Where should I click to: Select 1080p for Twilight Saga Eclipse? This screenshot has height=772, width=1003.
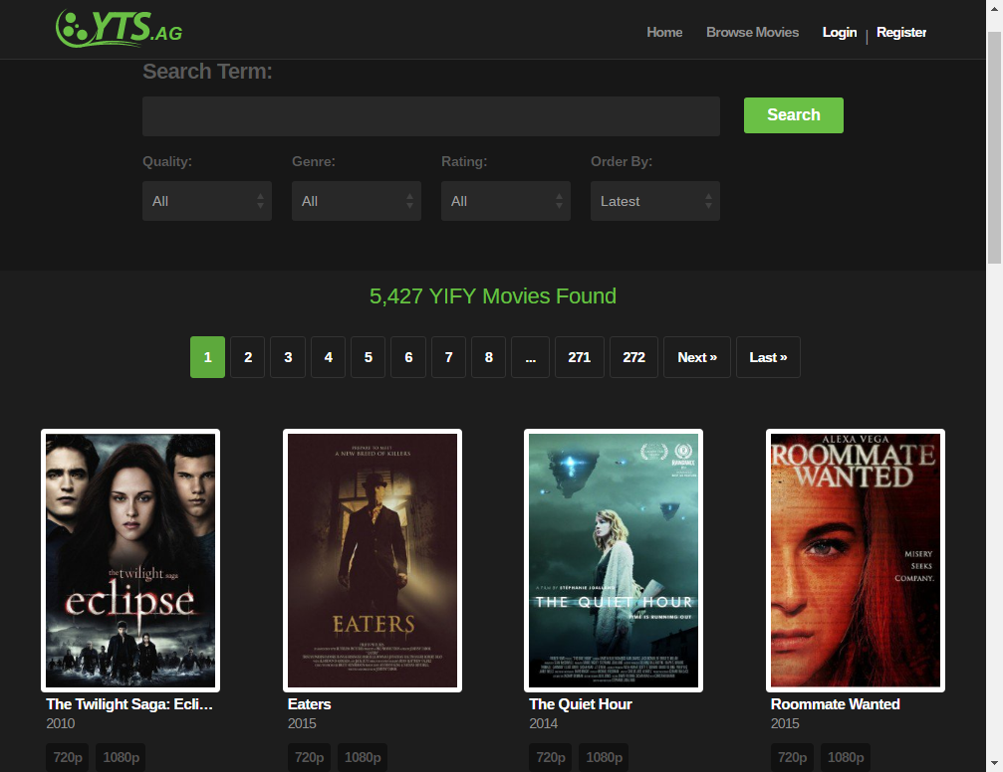point(121,757)
